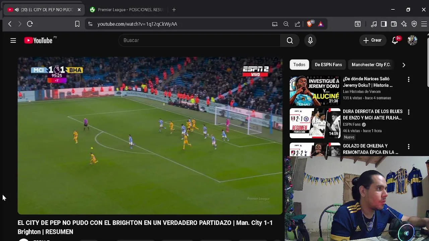Click the Jeremy Doku video thumbnail
429x241 pixels.
(315, 91)
